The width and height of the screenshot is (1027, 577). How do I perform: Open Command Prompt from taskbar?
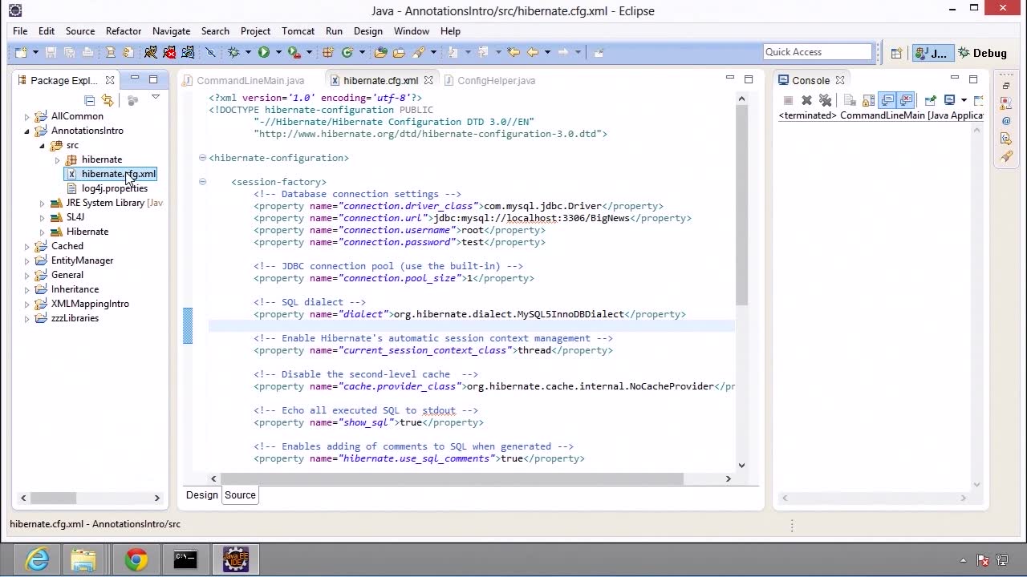point(185,559)
